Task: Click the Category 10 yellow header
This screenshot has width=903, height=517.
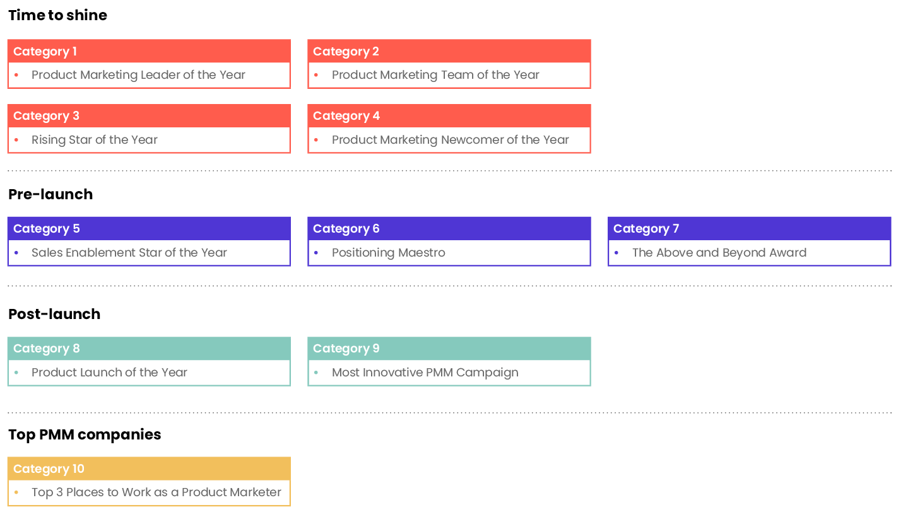Action: pyautogui.click(x=149, y=468)
